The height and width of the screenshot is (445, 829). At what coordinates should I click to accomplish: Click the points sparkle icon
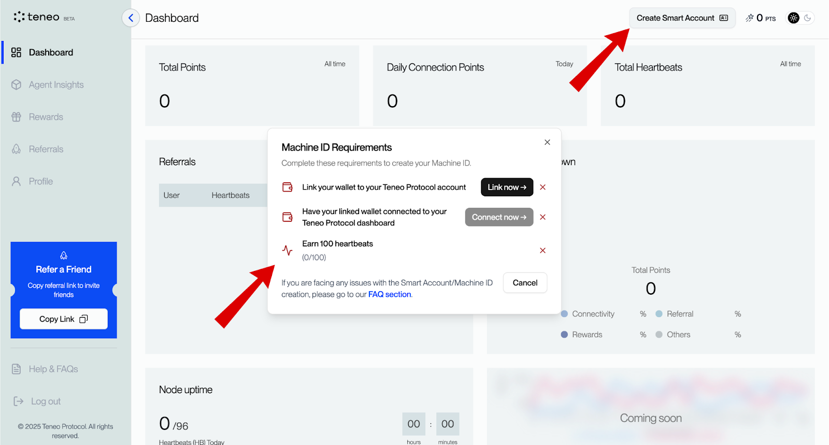tap(749, 18)
